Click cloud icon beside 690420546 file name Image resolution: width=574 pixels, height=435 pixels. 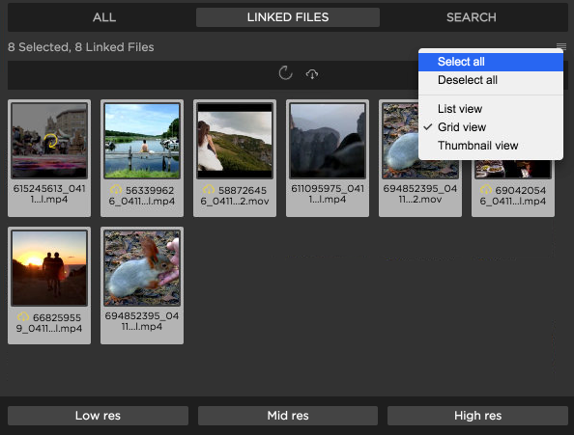point(486,189)
